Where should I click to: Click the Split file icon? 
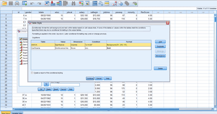95,3
